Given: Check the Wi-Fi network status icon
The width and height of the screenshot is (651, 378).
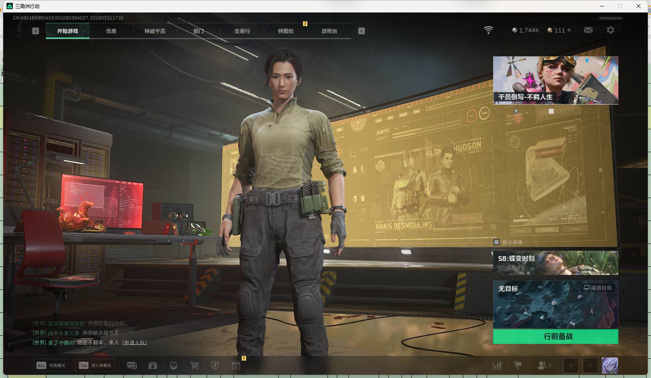Looking at the screenshot, I should tap(488, 30).
